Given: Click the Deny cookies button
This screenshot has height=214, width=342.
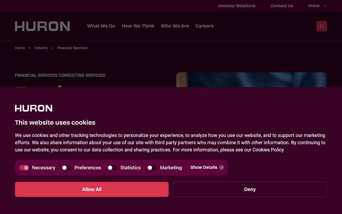Looking at the screenshot, I should 250,189.
